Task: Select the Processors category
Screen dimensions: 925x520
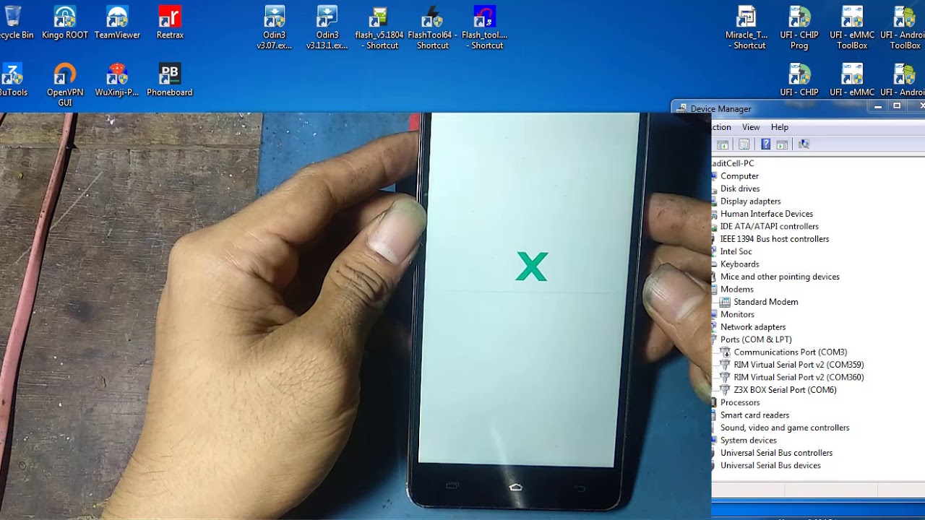Action: tap(740, 403)
